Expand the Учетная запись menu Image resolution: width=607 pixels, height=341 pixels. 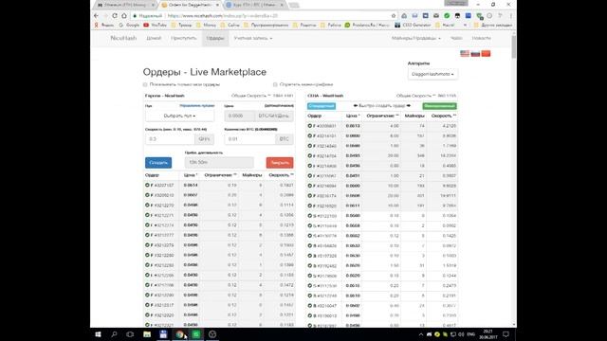point(253,38)
